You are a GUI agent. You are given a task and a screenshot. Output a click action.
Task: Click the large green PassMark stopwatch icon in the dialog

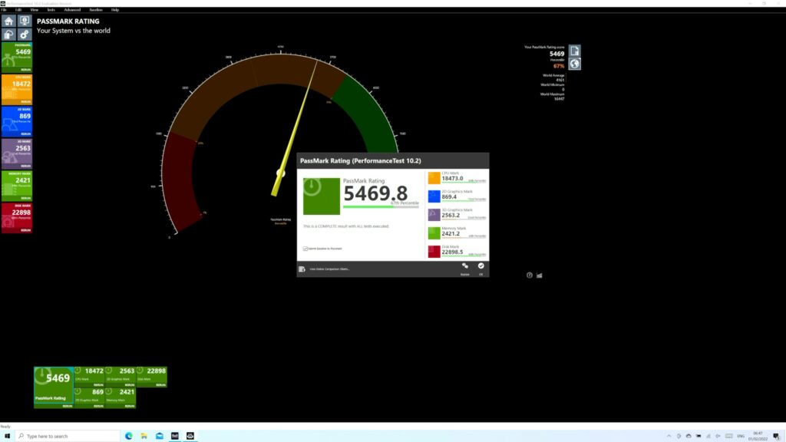pyautogui.click(x=322, y=196)
